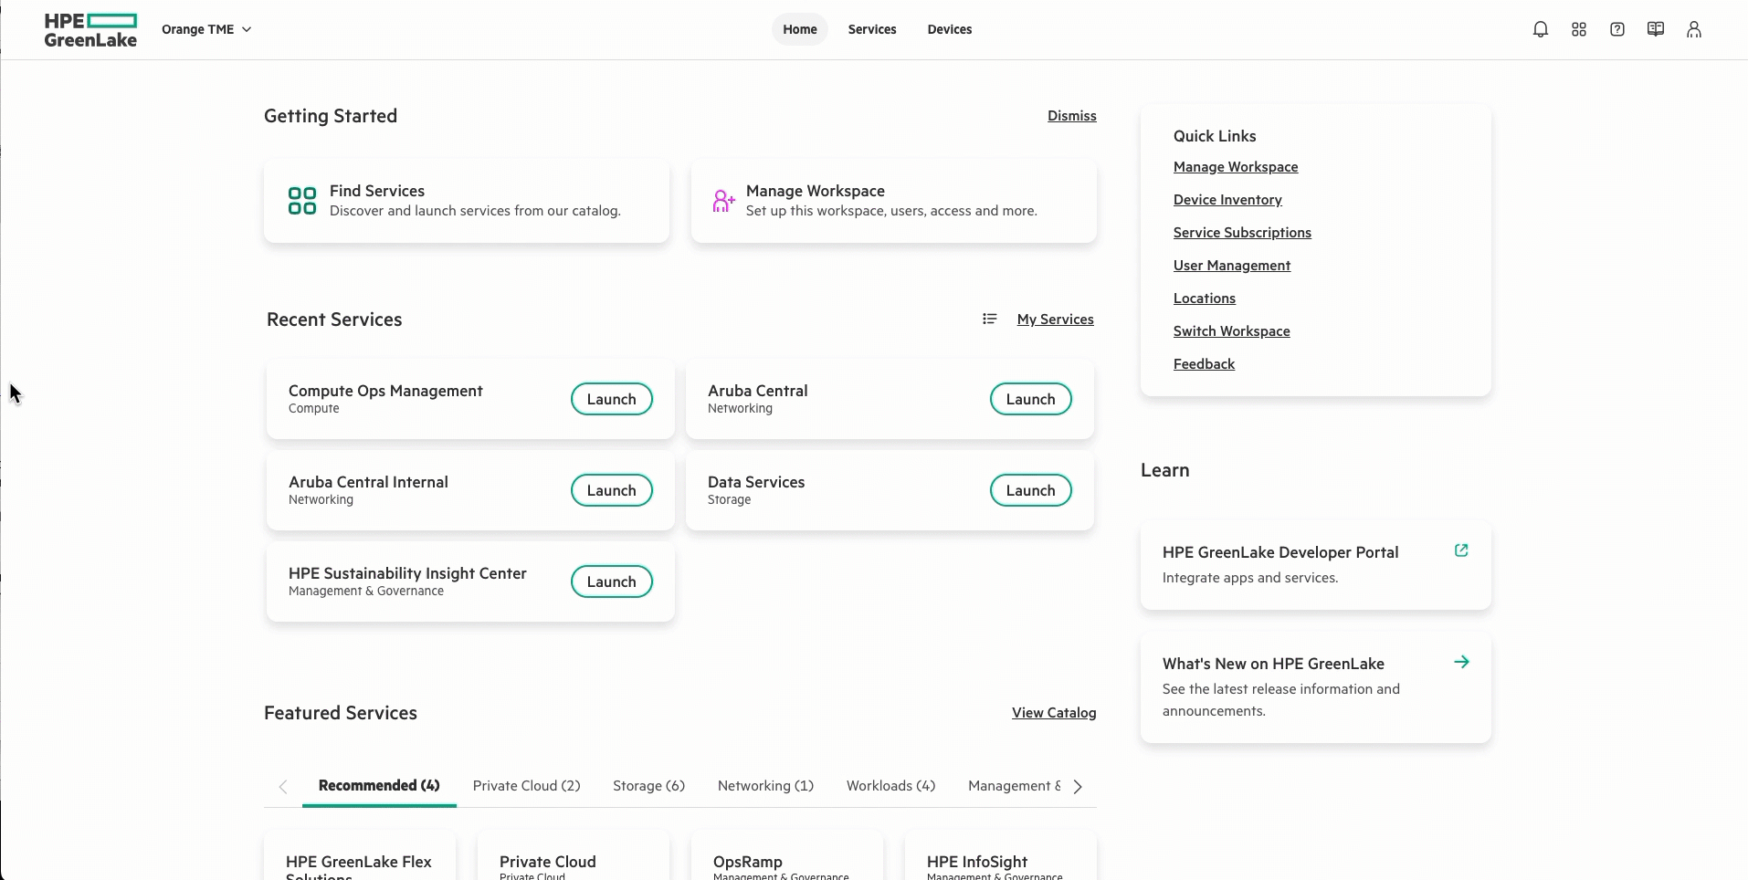Image resolution: width=1748 pixels, height=880 pixels.
Task: Launch Compute Ops Management
Action: (x=612, y=399)
